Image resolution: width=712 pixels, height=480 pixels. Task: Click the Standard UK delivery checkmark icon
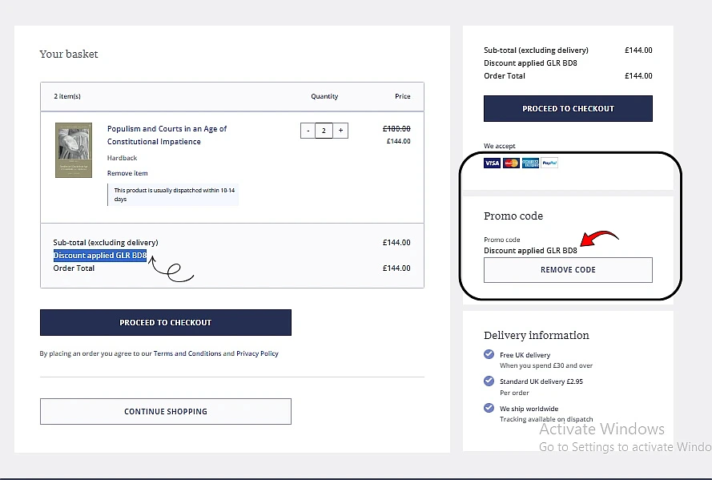coord(489,381)
